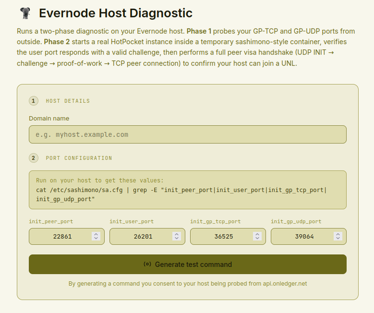Click the consent notice mentioning api.onledger.net

[188, 284]
